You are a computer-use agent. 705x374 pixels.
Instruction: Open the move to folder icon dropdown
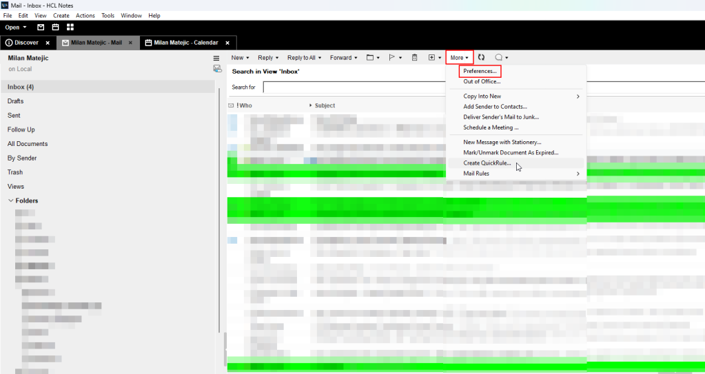pos(373,58)
